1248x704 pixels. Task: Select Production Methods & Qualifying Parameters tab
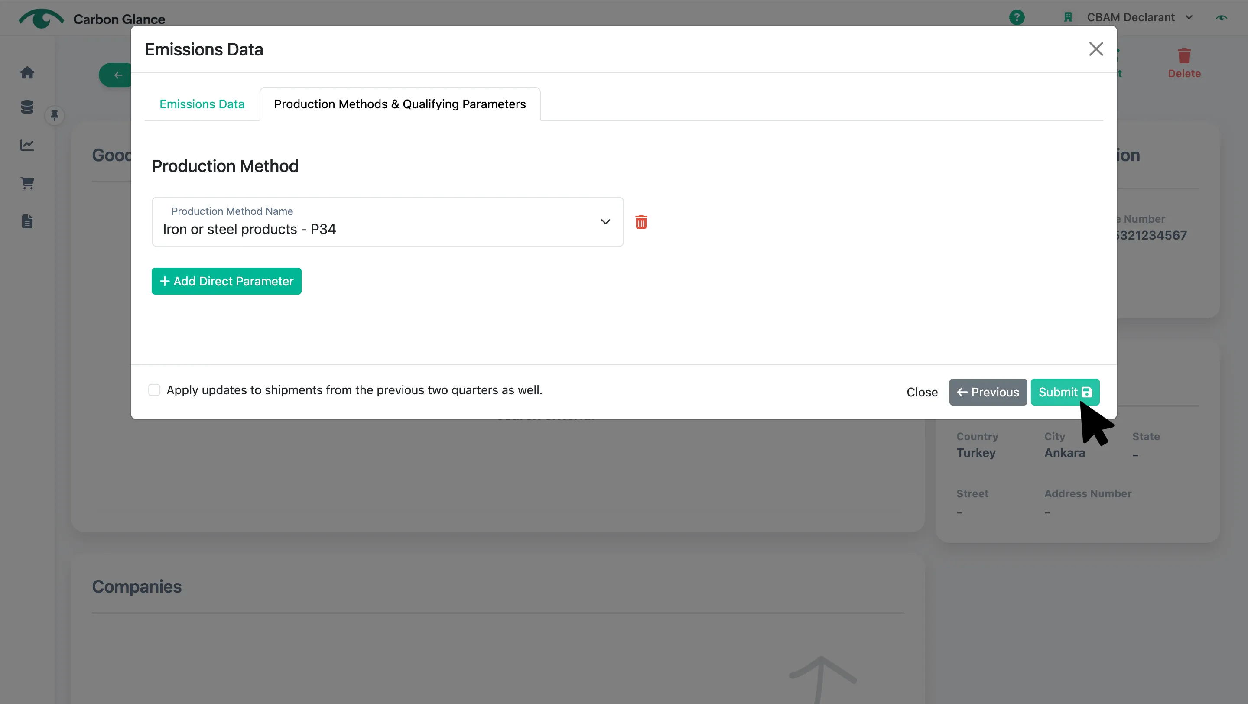click(400, 104)
